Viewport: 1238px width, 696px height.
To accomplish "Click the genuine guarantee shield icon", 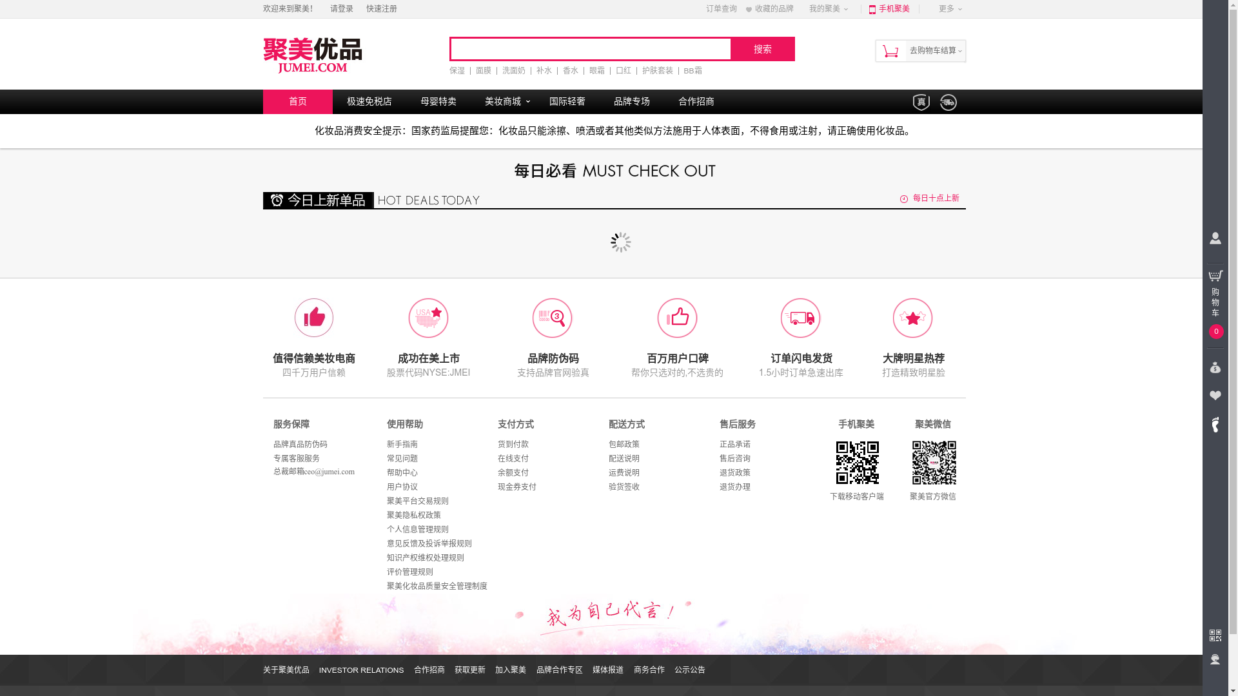I will pyautogui.click(x=921, y=102).
